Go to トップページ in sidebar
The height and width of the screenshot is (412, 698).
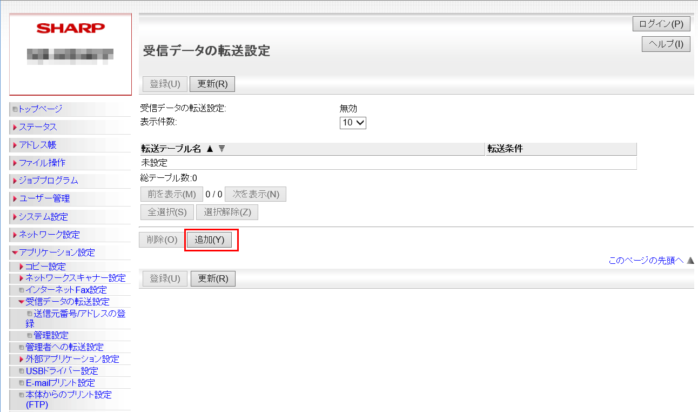click(x=41, y=109)
